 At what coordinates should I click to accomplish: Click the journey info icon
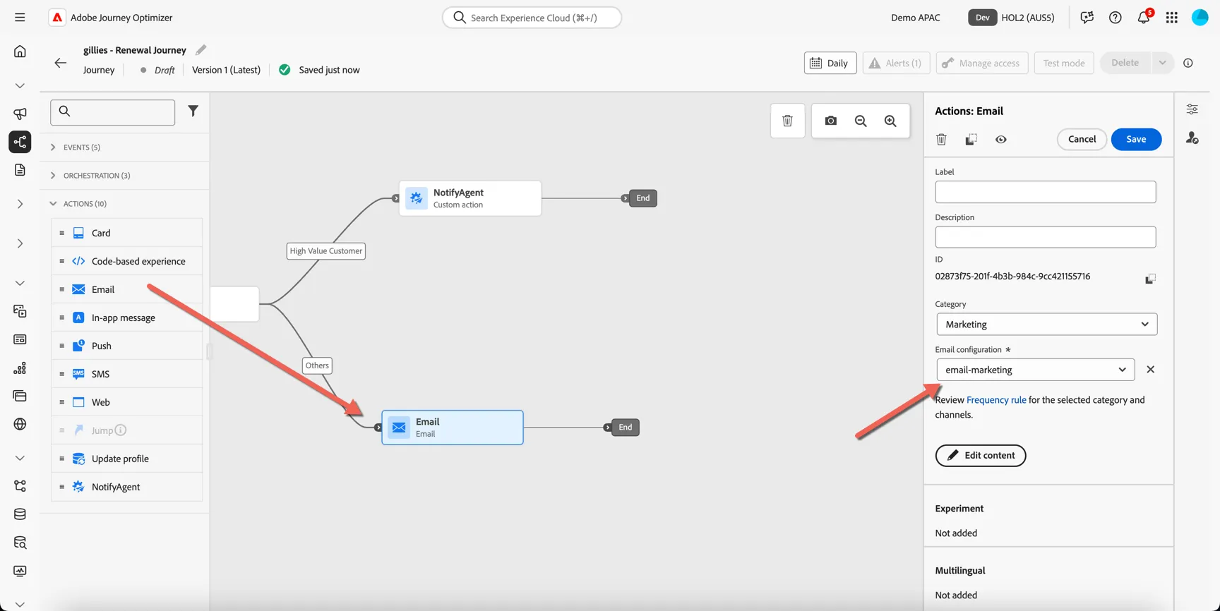point(1188,63)
